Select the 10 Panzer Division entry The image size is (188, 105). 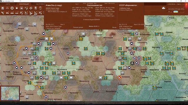pyautogui.click(x=52, y=10)
